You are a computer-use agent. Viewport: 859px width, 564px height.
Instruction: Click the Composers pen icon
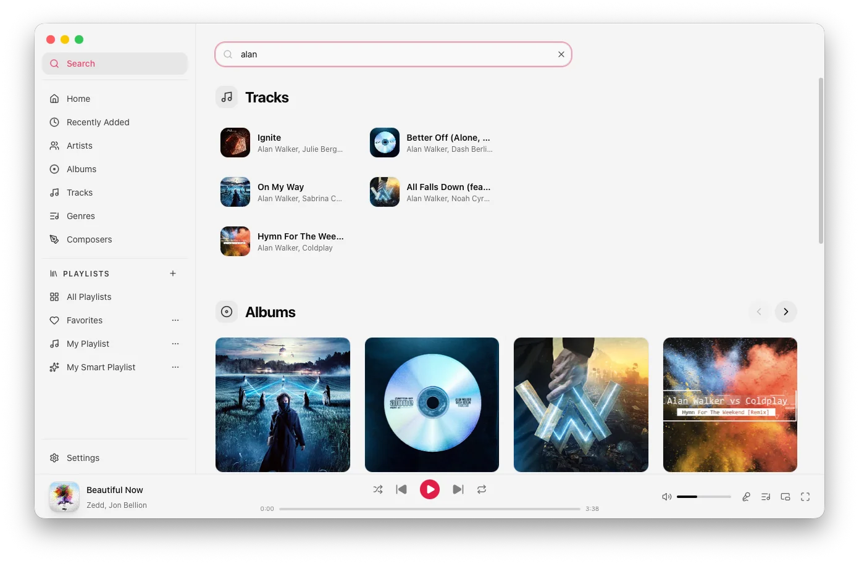pos(54,239)
